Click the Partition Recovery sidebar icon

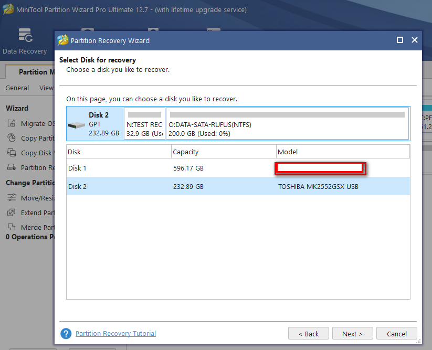click(x=12, y=167)
